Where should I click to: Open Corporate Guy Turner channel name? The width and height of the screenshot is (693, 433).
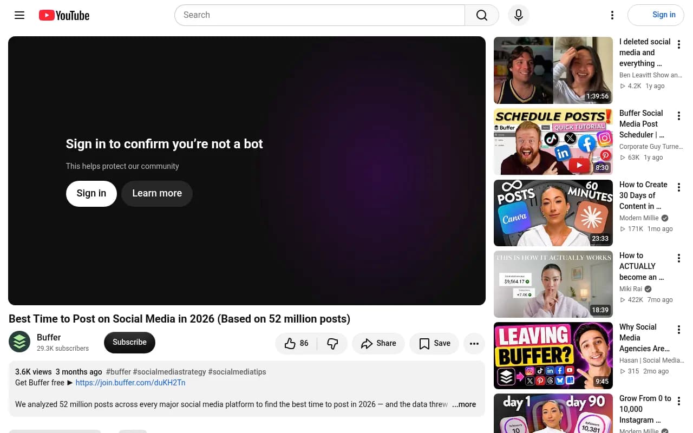click(651, 147)
